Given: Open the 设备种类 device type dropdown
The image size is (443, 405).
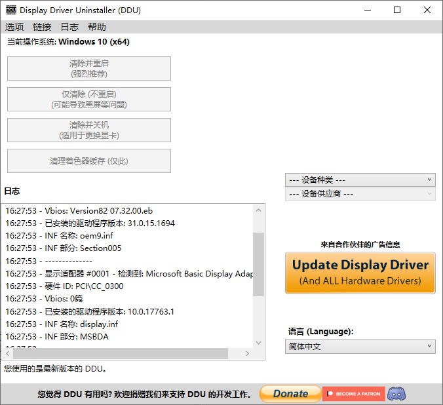Looking at the screenshot, I should point(360,180).
